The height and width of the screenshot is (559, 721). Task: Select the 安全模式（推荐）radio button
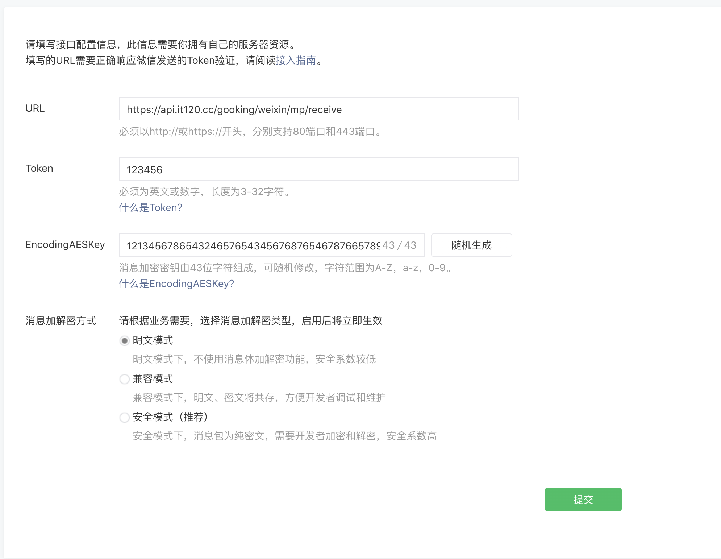124,418
